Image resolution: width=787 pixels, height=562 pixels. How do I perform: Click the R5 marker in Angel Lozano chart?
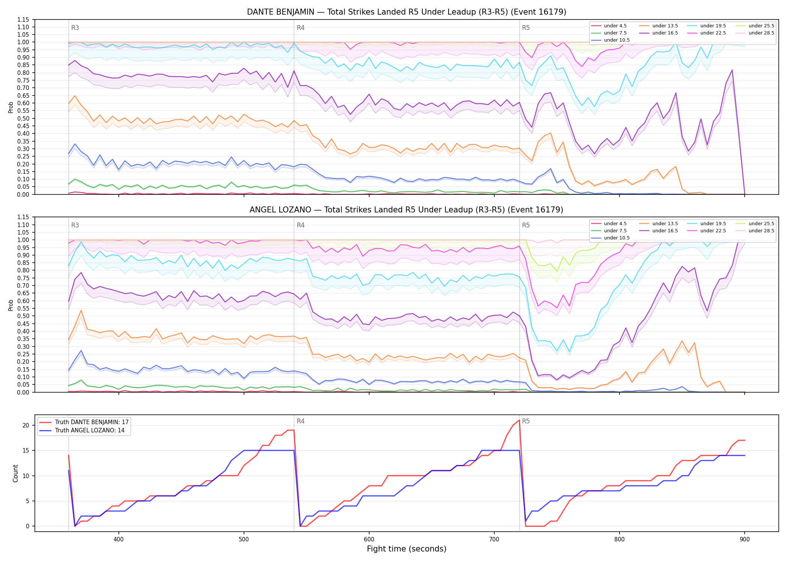pyautogui.click(x=526, y=225)
